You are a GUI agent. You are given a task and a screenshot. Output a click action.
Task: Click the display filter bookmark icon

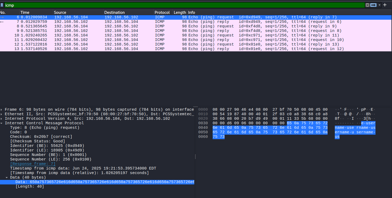click(x=2, y=5)
